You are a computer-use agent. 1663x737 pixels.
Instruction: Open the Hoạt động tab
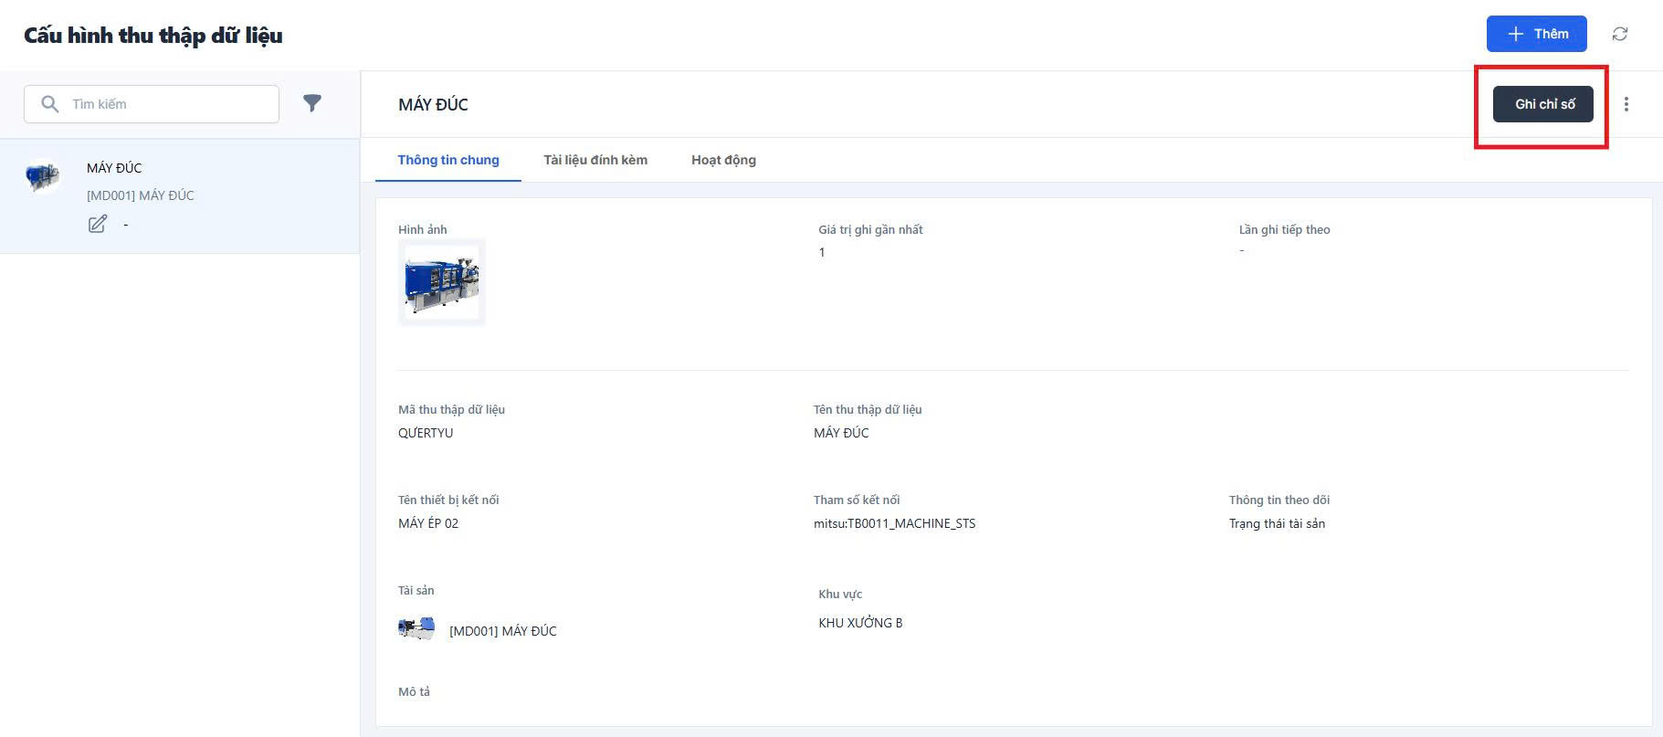[723, 160]
